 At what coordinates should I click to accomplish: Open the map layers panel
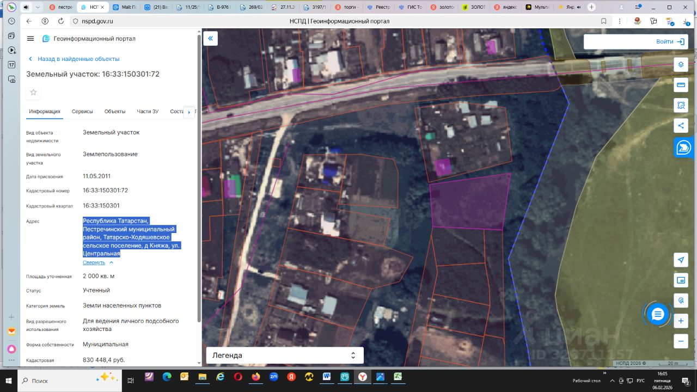click(x=680, y=65)
